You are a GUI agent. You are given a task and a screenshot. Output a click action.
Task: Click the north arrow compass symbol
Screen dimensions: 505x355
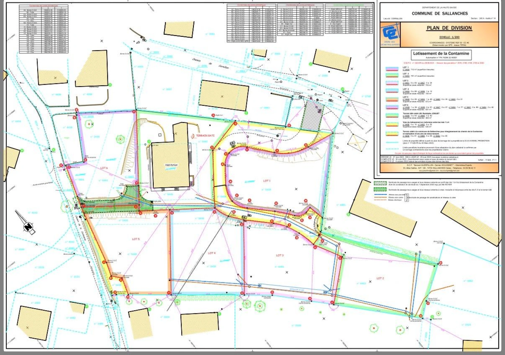click(x=28, y=226)
